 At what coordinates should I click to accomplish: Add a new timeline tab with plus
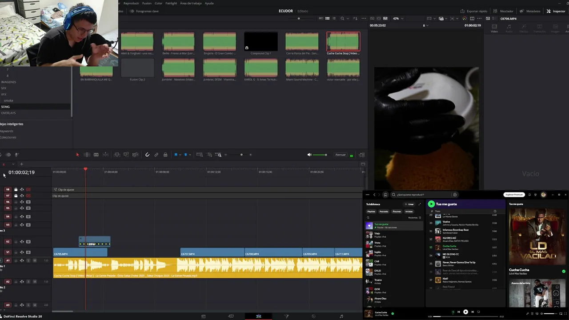21,164
